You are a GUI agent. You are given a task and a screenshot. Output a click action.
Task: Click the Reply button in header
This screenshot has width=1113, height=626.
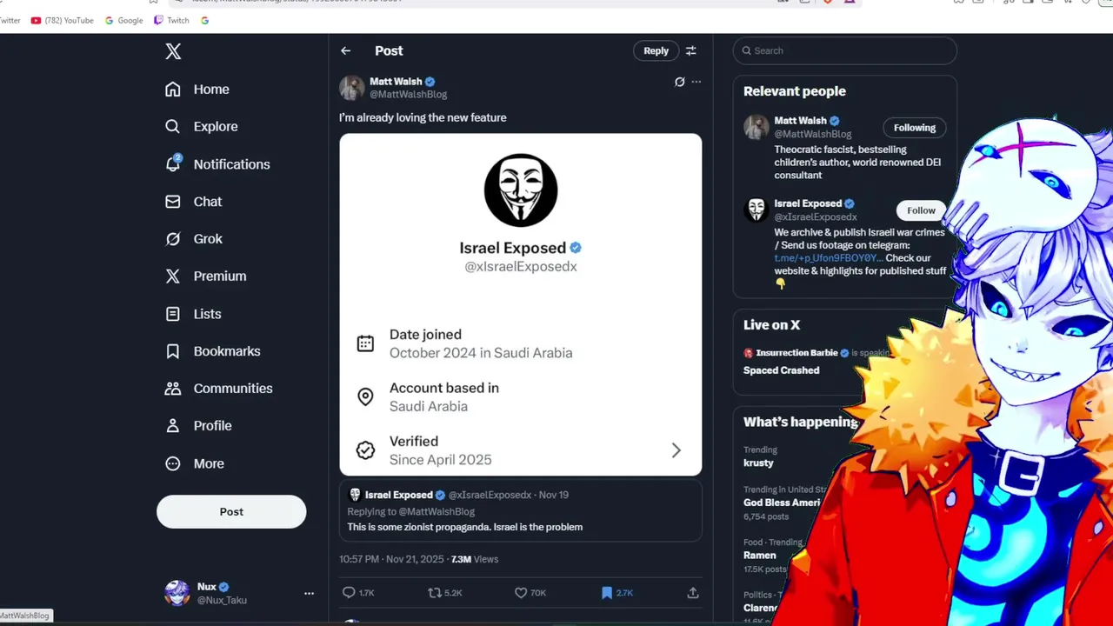click(656, 50)
